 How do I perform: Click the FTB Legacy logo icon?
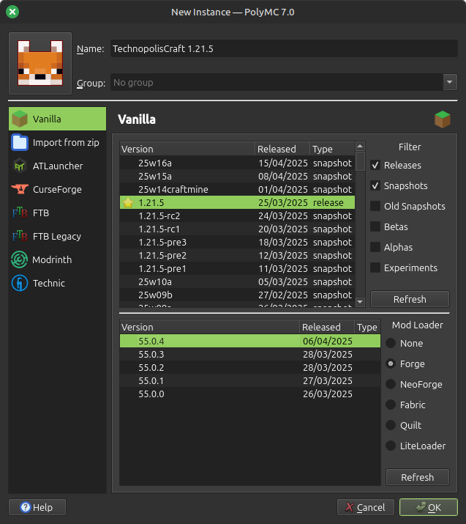(x=20, y=236)
